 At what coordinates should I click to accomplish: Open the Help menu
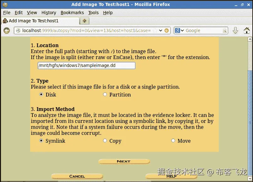108,13
